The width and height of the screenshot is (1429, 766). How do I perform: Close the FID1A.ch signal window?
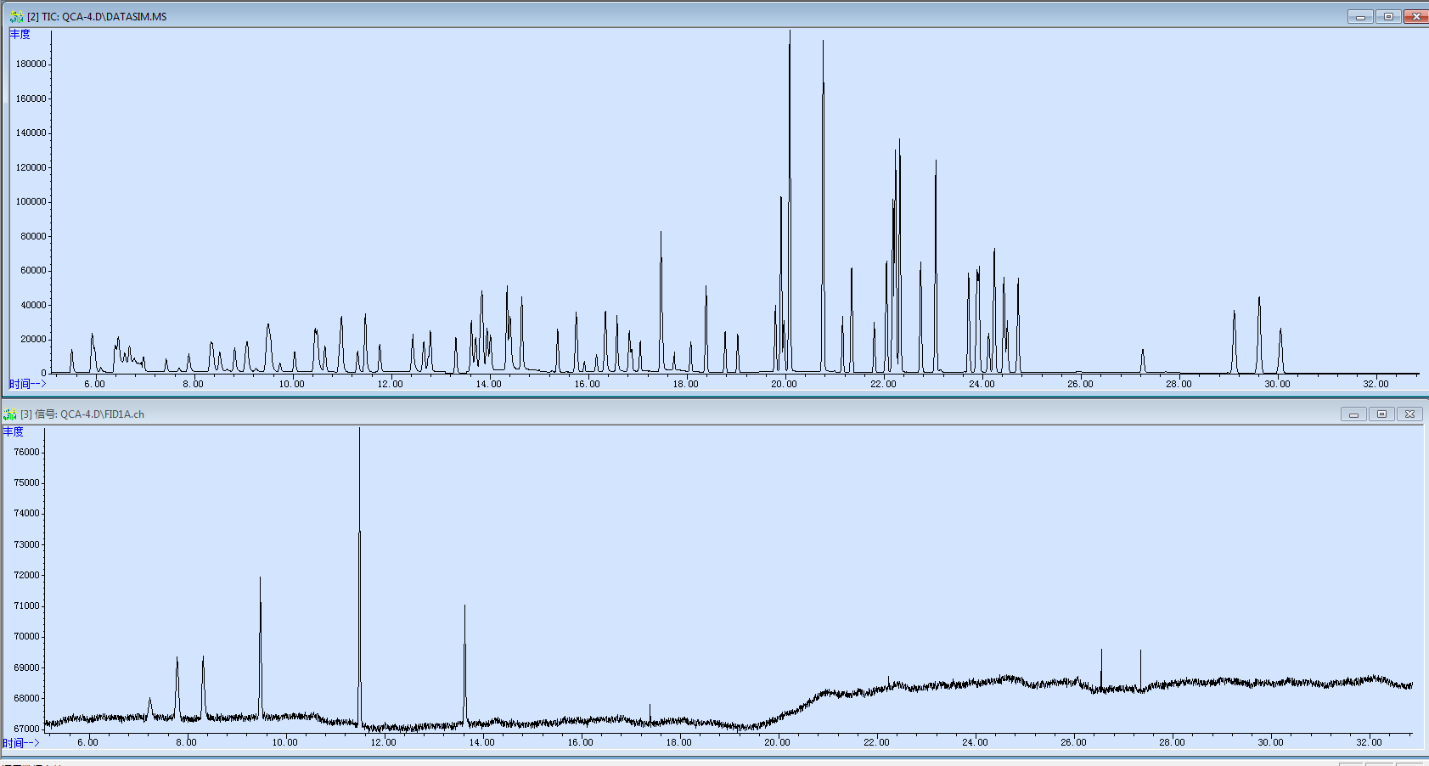(x=1409, y=414)
